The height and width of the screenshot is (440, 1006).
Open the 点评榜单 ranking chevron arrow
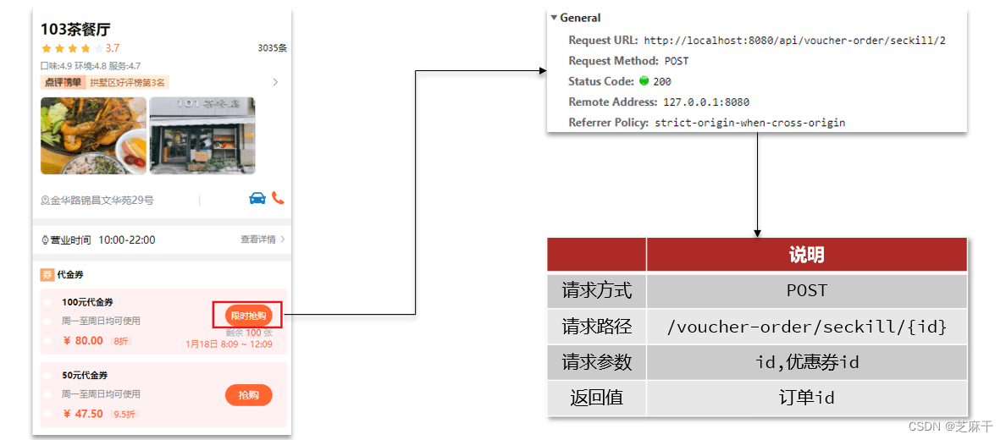pyautogui.click(x=275, y=82)
